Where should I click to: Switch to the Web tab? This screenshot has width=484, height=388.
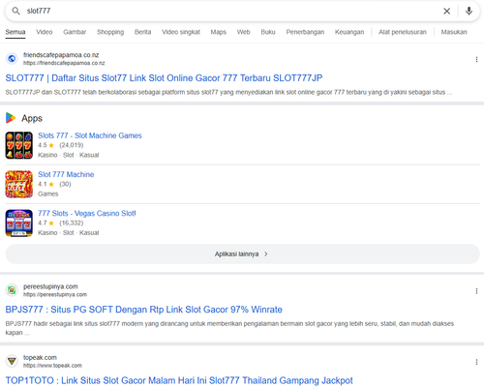click(x=243, y=32)
